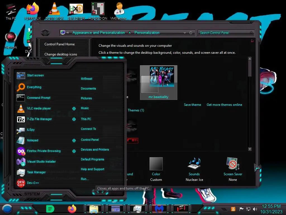Click Change desktop icons link

(61, 54)
